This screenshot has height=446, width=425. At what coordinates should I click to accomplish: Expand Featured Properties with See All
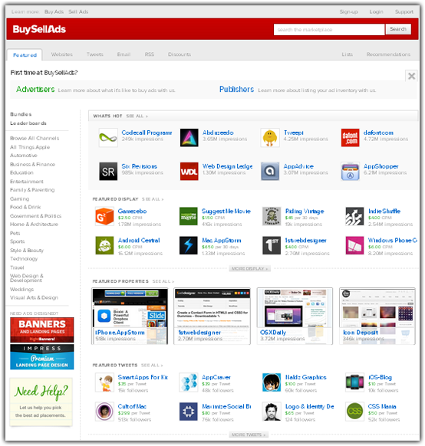tap(163, 281)
